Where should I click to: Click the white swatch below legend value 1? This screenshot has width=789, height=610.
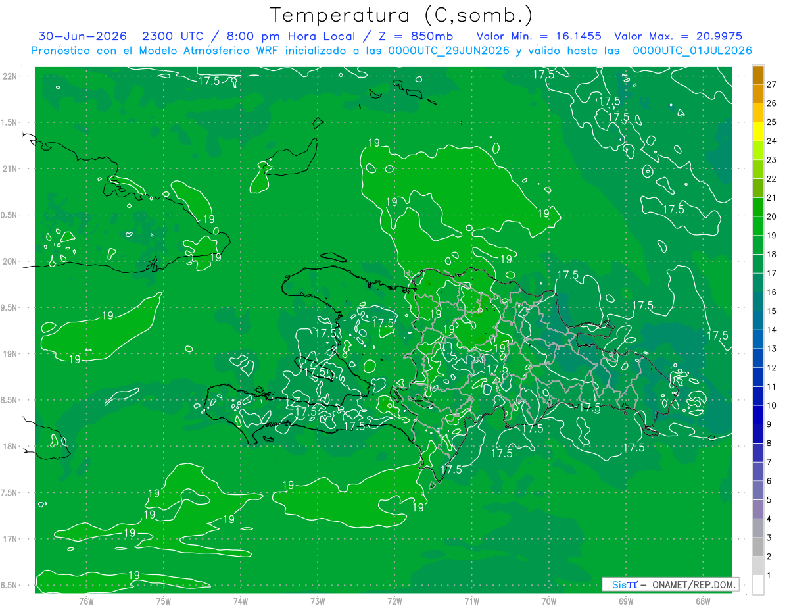pyautogui.click(x=758, y=585)
